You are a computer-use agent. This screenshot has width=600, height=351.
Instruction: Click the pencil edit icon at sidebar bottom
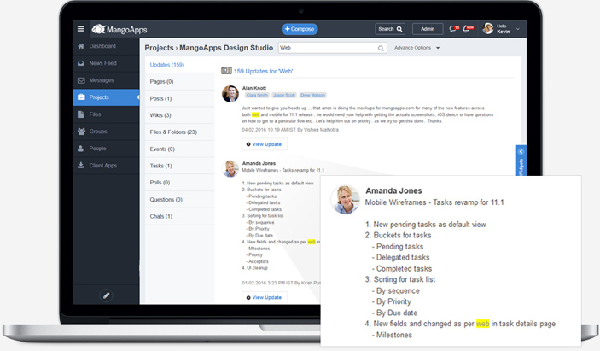(106, 295)
